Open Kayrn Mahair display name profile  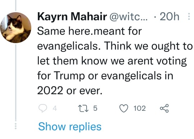tap(72, 16)
